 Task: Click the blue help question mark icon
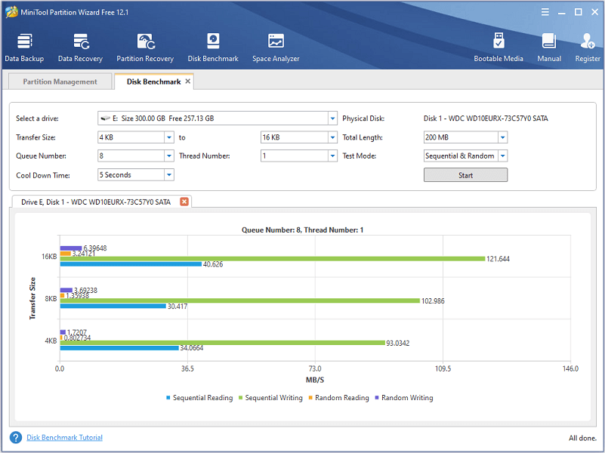coord(16,438)
